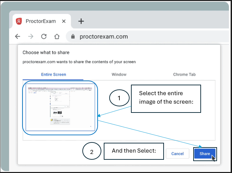
Task: Switch to the Window tab
Action: pyautogui.click(x=119, y=74)
